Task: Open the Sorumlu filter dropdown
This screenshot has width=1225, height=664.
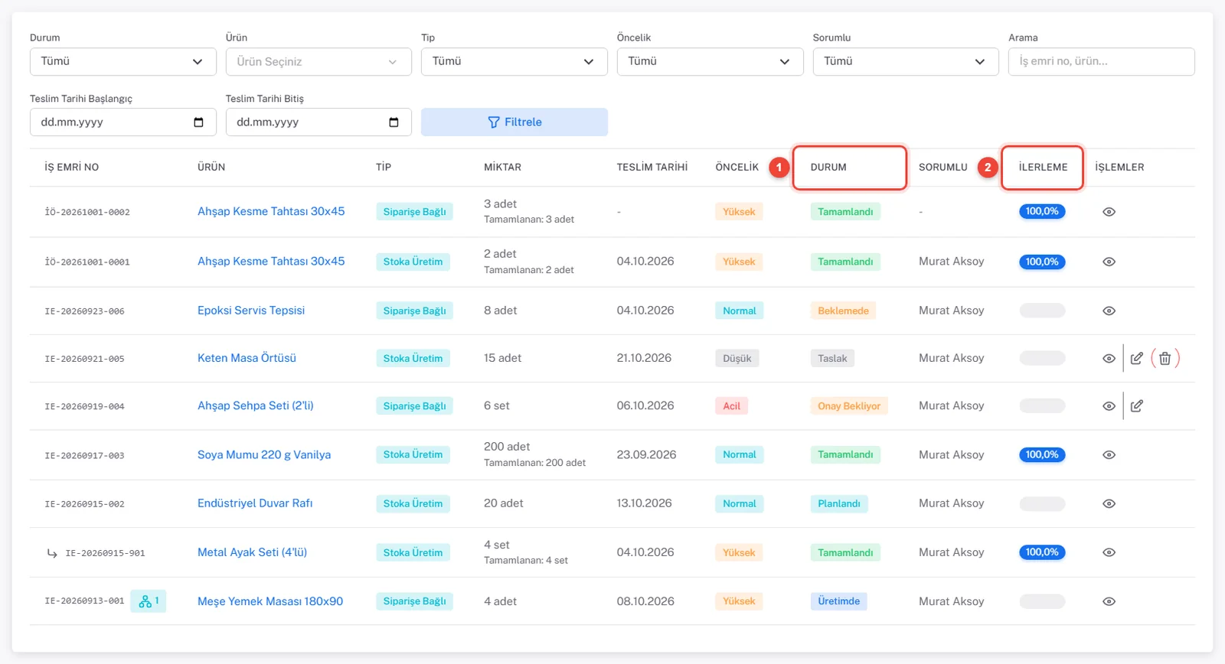Action: point(906,62)
